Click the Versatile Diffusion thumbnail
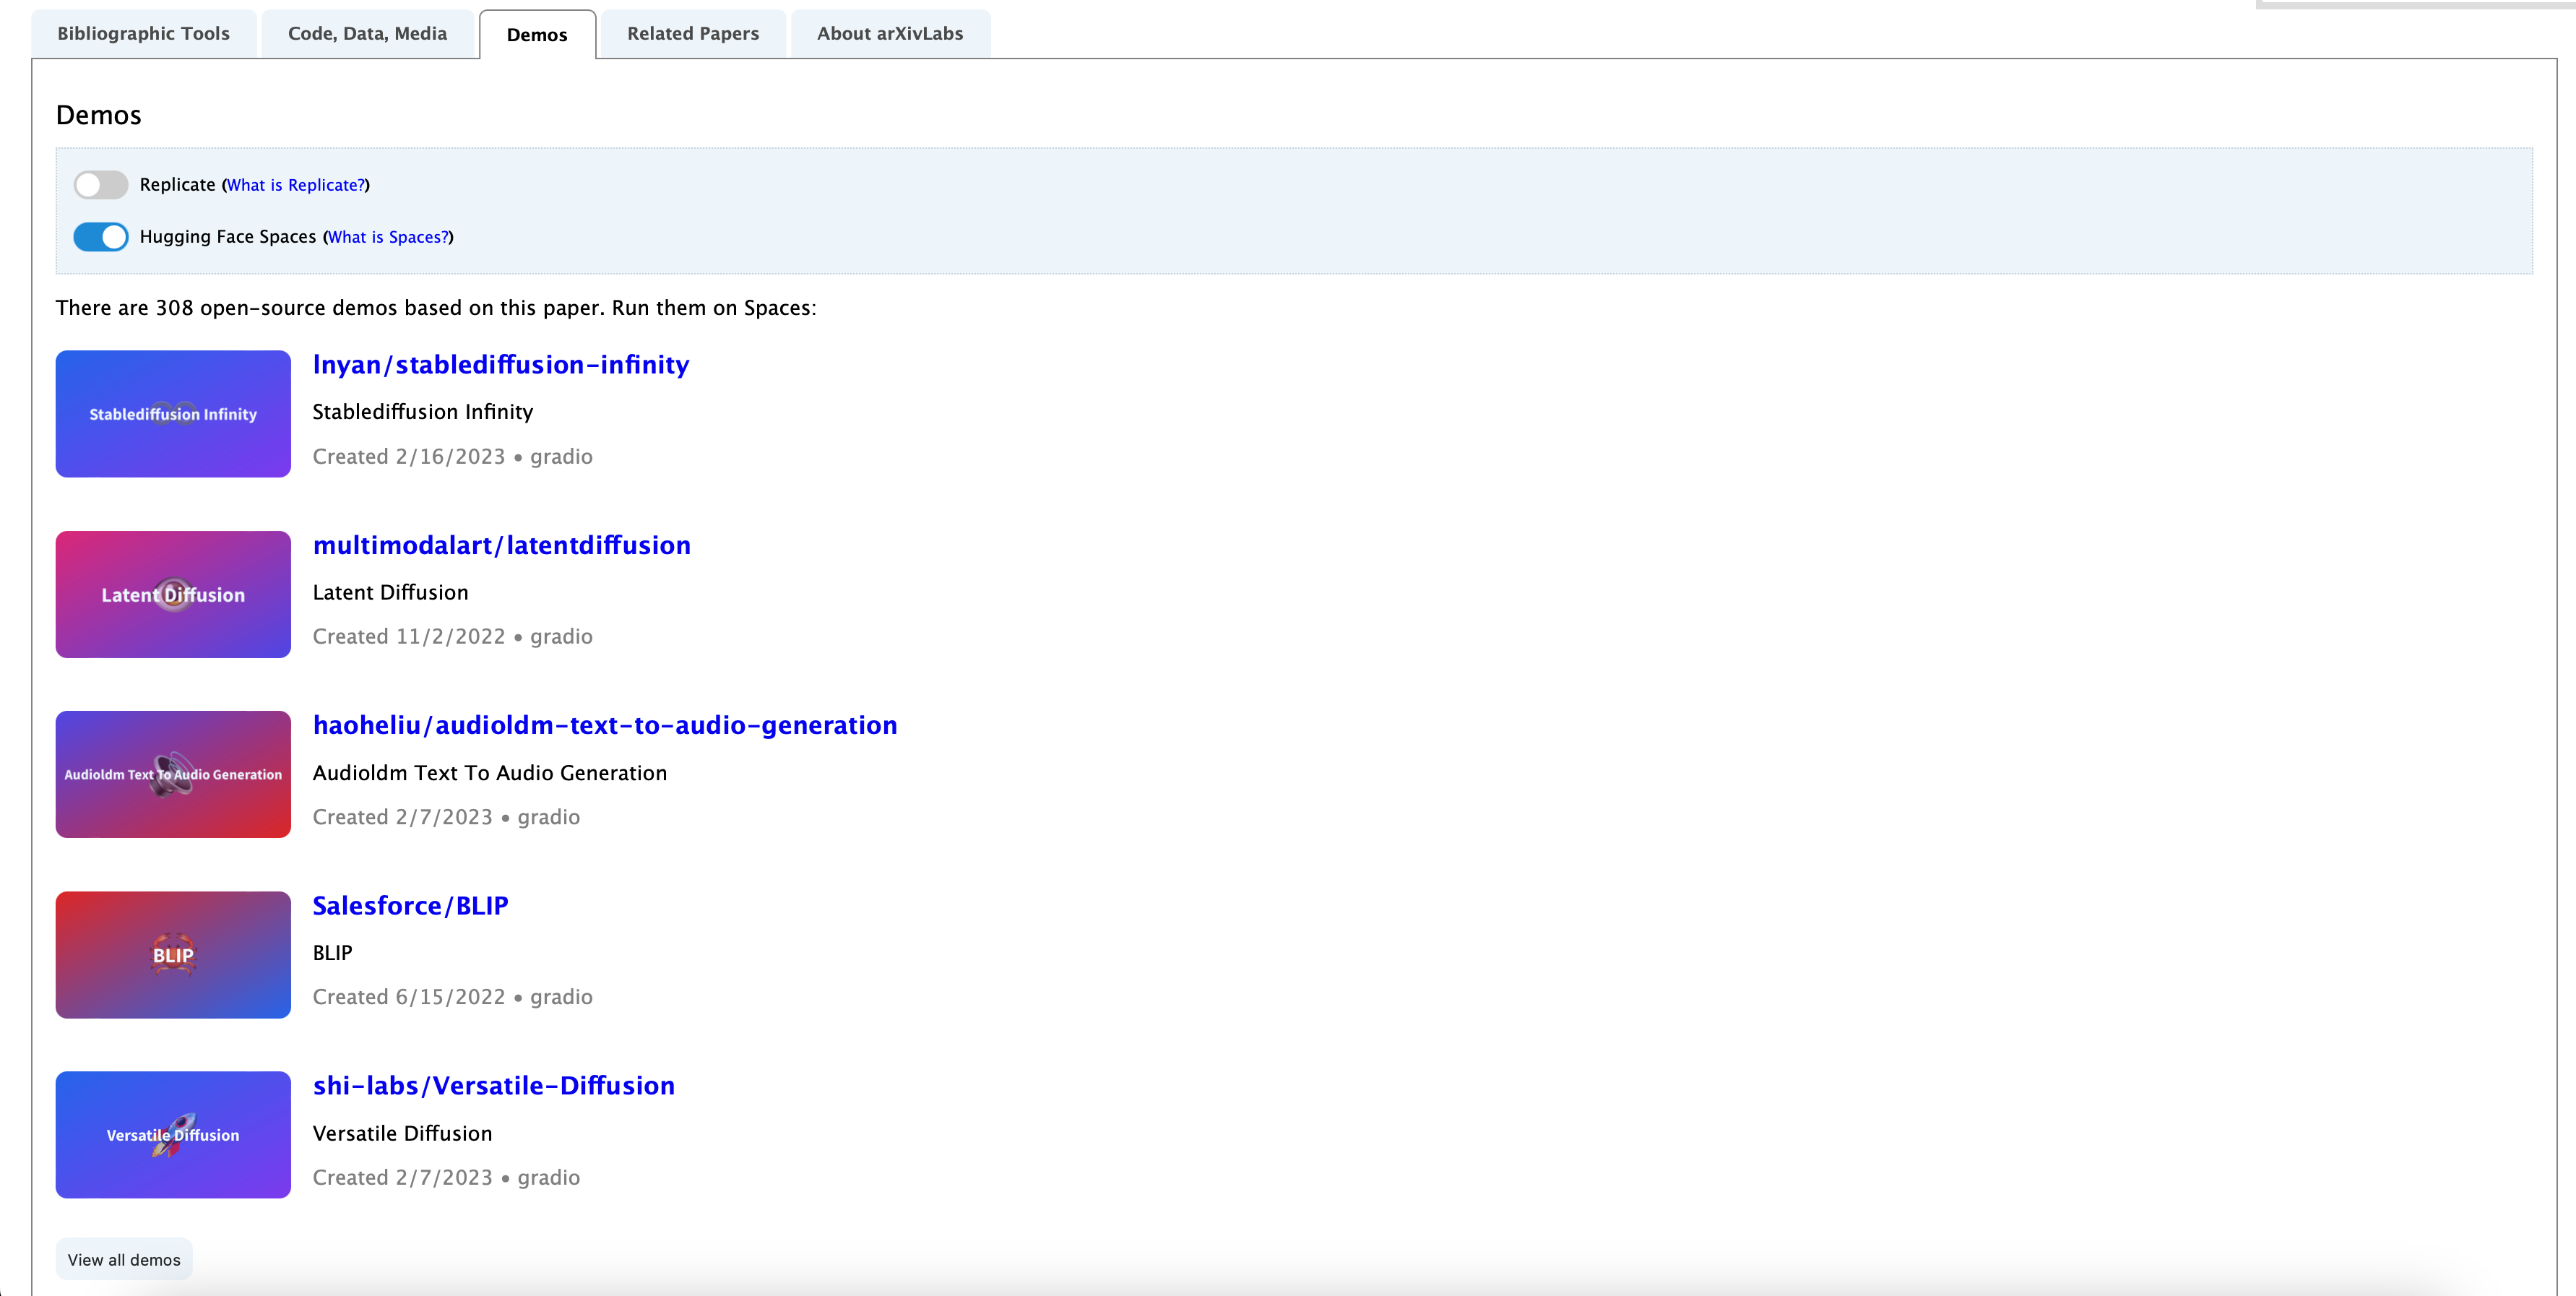 point(173,1135)
